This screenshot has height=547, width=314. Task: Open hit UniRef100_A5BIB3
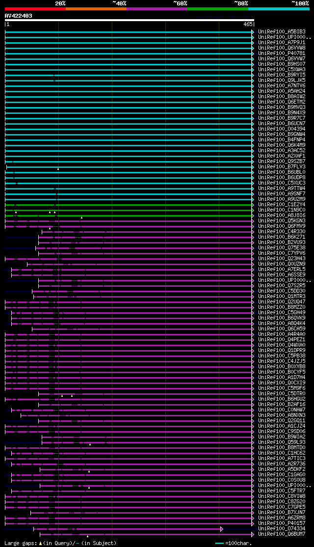coord(282,32)
